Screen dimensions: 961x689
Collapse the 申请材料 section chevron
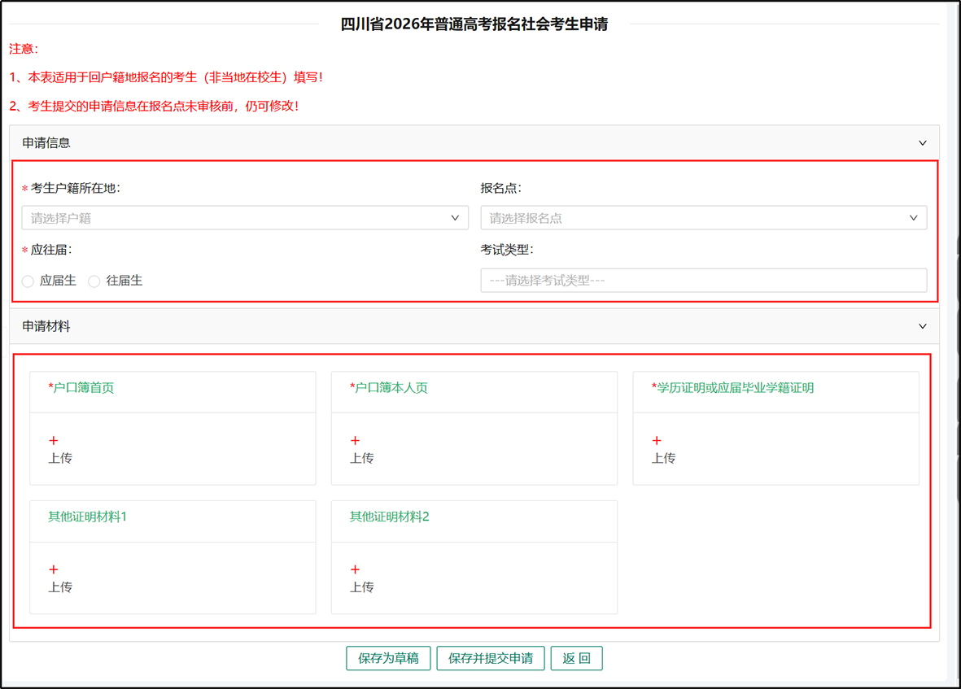tap(922, 326)
